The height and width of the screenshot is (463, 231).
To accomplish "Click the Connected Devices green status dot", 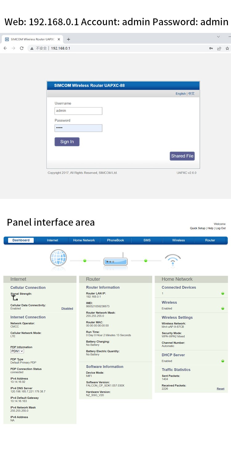I will (x=223, y=294).
